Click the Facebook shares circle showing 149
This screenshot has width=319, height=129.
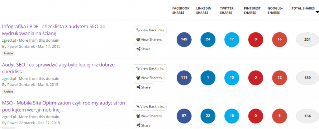[x=184, y=39]
